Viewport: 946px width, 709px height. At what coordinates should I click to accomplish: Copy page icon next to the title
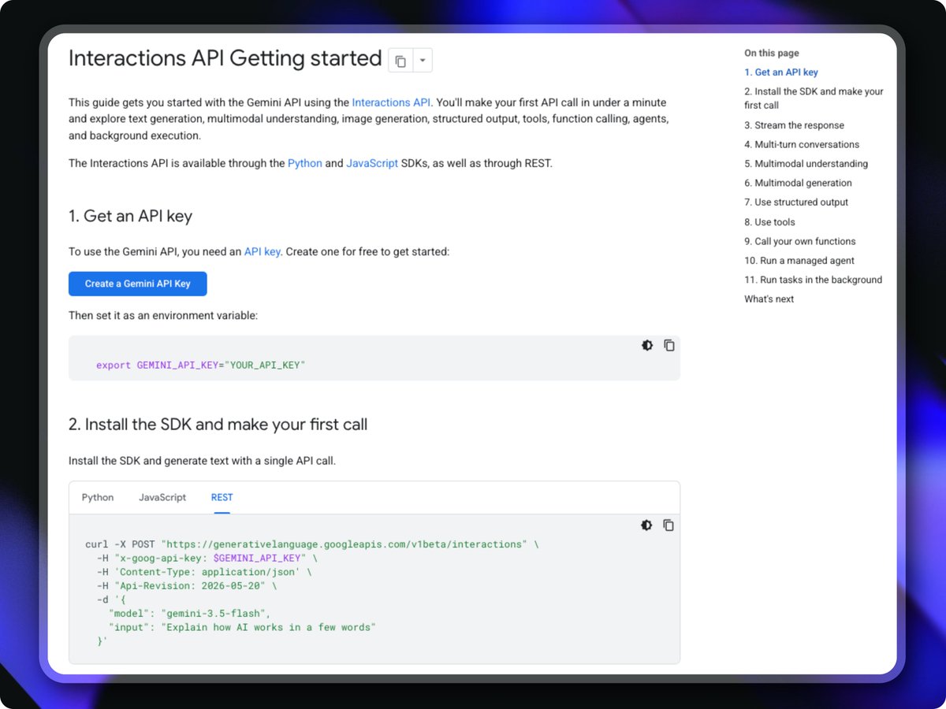[400, 61]
